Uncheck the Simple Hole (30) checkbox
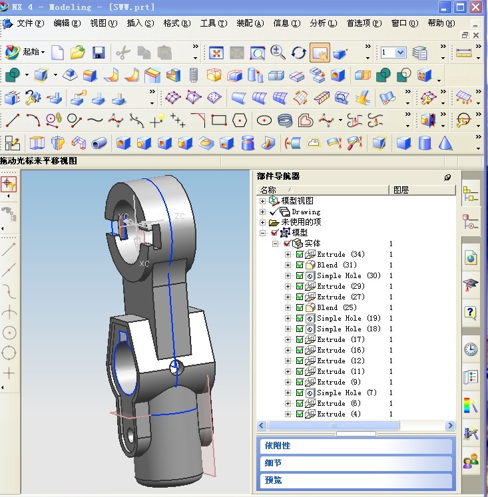488x497 pixels. [x=300, y=275]
